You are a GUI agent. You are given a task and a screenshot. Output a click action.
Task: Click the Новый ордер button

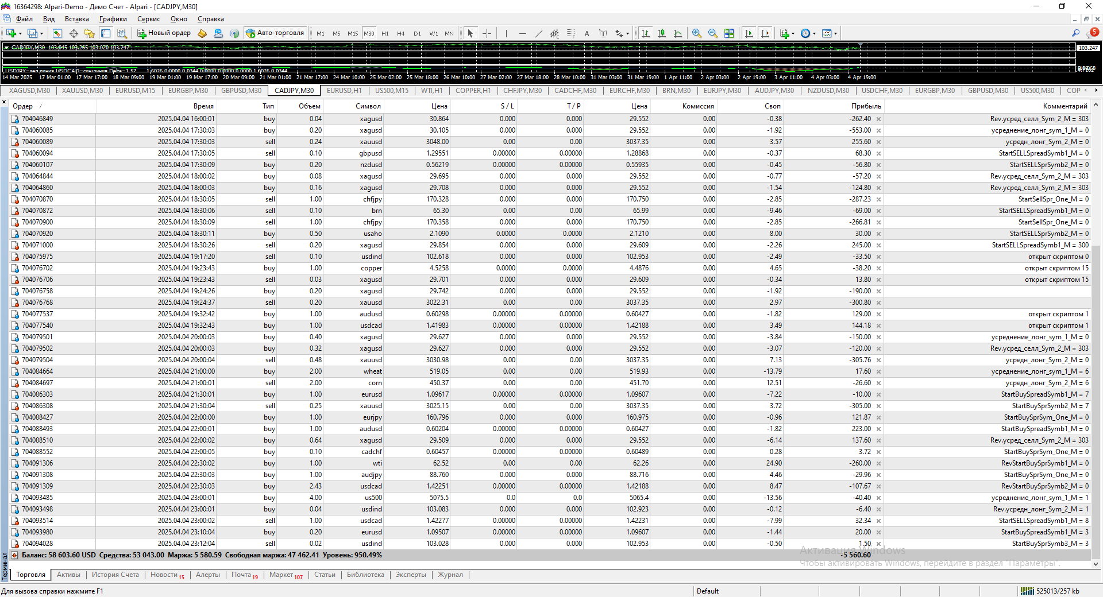(164, 33)
